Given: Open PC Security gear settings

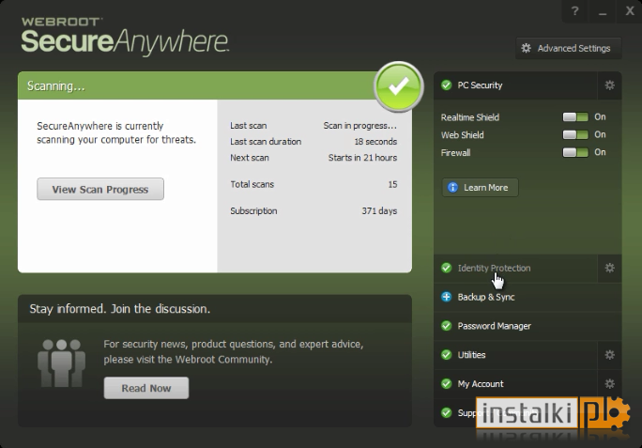Looking at the screenshot, I should [x=609, y=85].
